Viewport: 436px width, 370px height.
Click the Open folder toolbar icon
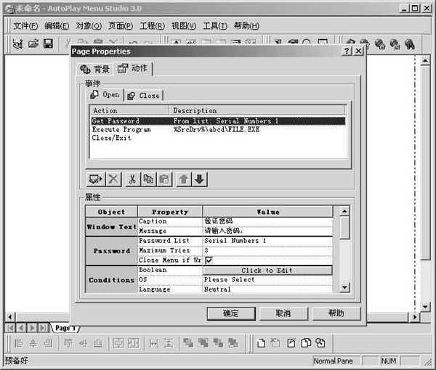pyautogui.click(x=33, y=44)
